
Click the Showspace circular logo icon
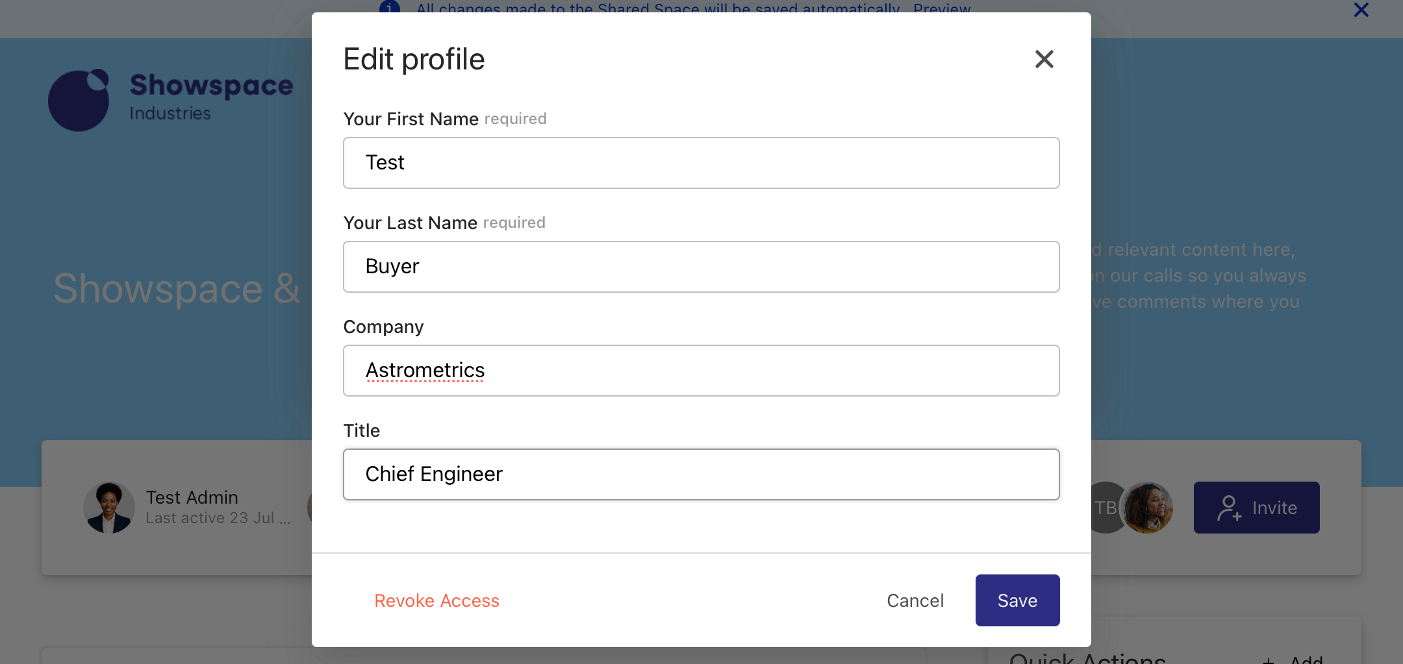coord(79,100)
